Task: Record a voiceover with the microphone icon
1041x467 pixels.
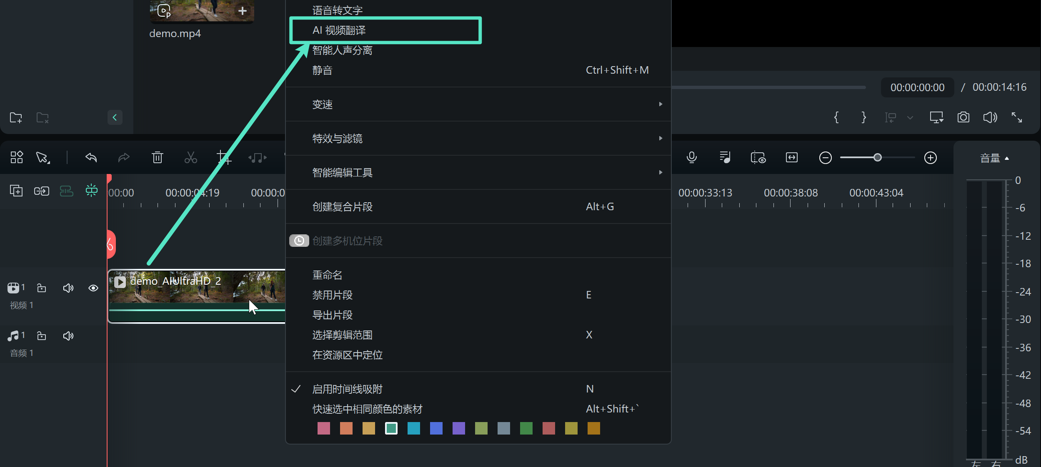Action: 692,158
